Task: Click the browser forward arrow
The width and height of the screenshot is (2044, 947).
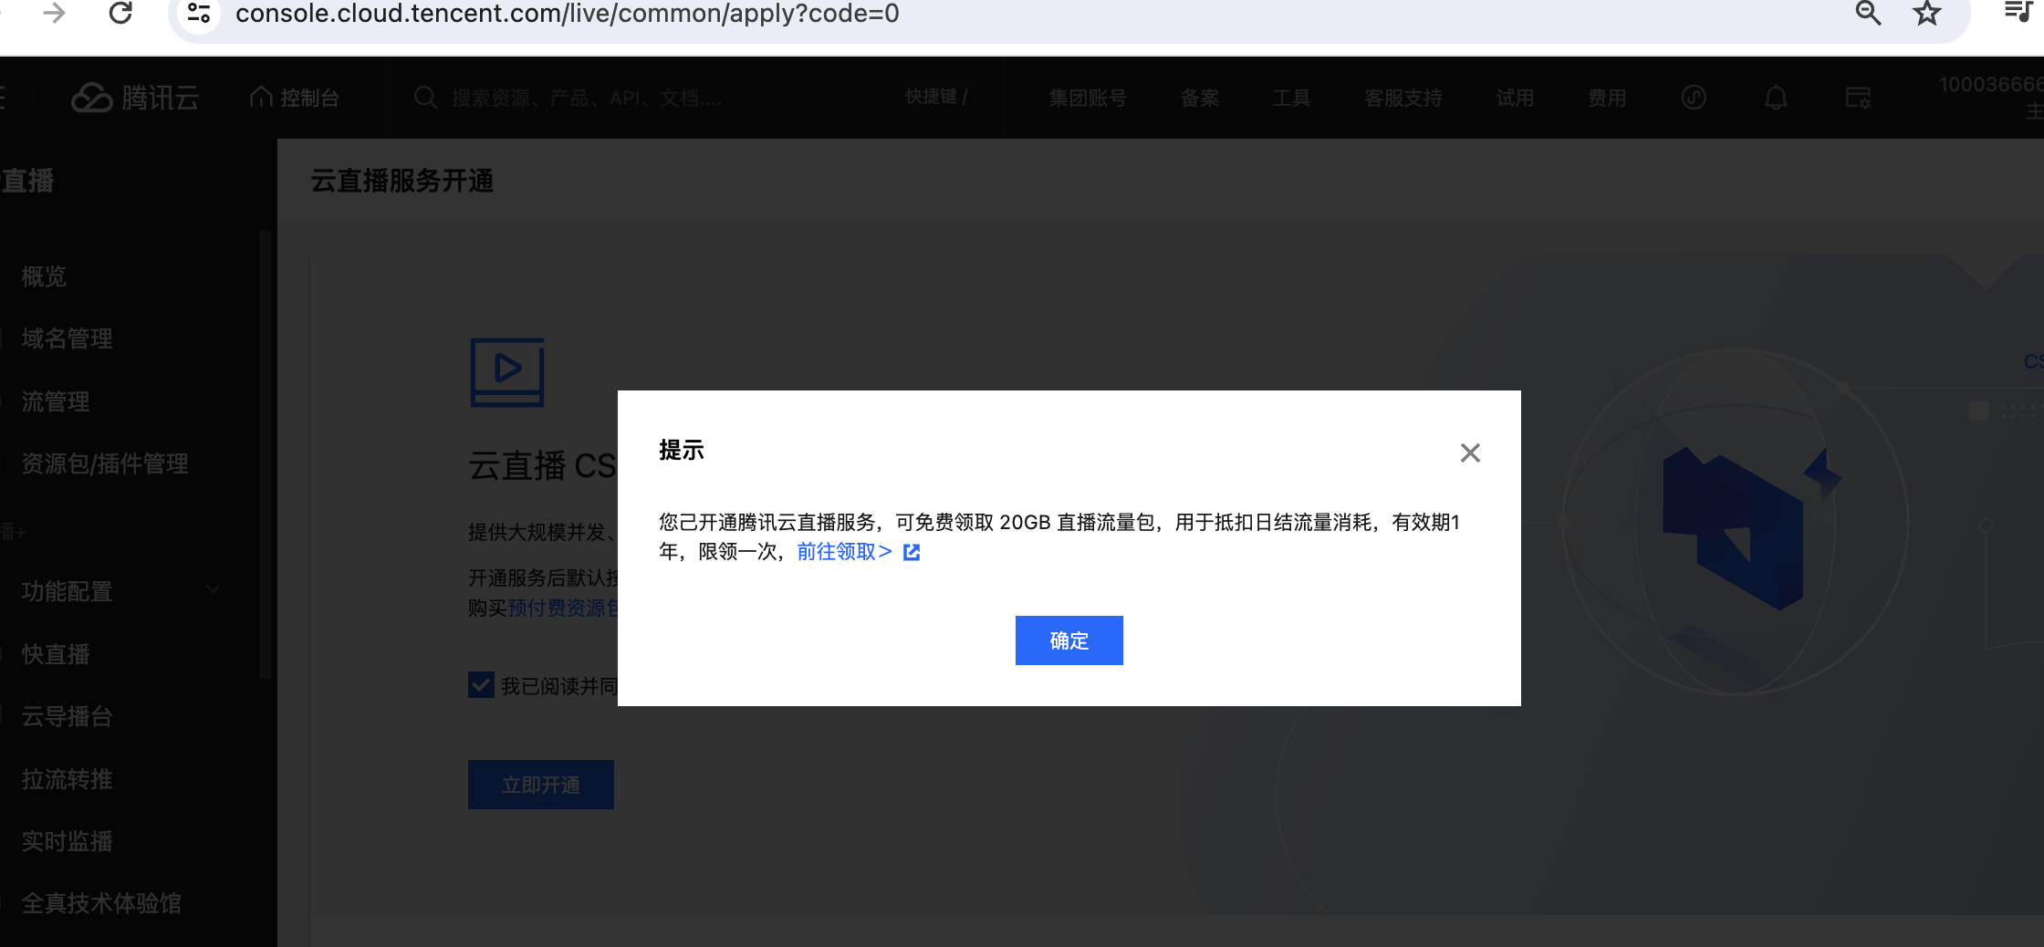Action: click(x=55, y=14)
